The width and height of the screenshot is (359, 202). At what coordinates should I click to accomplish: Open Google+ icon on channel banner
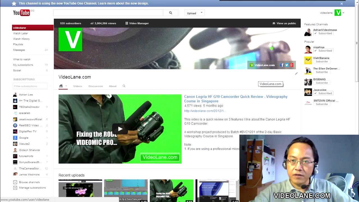(x=291, y=65)
